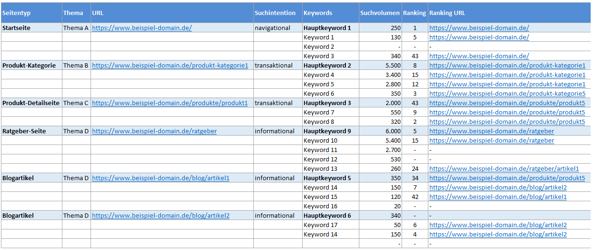Screen dimensions: 593x251
Task: Select the Keyword 16 cell
Action: [331, 206]
